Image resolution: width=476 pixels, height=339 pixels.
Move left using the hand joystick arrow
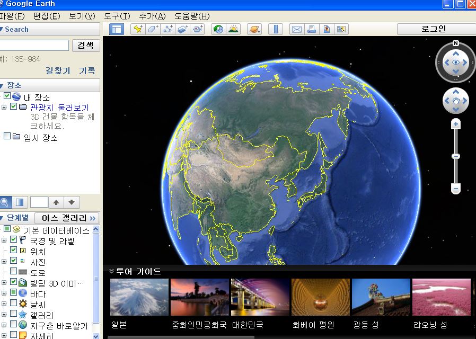coord(447,101)
